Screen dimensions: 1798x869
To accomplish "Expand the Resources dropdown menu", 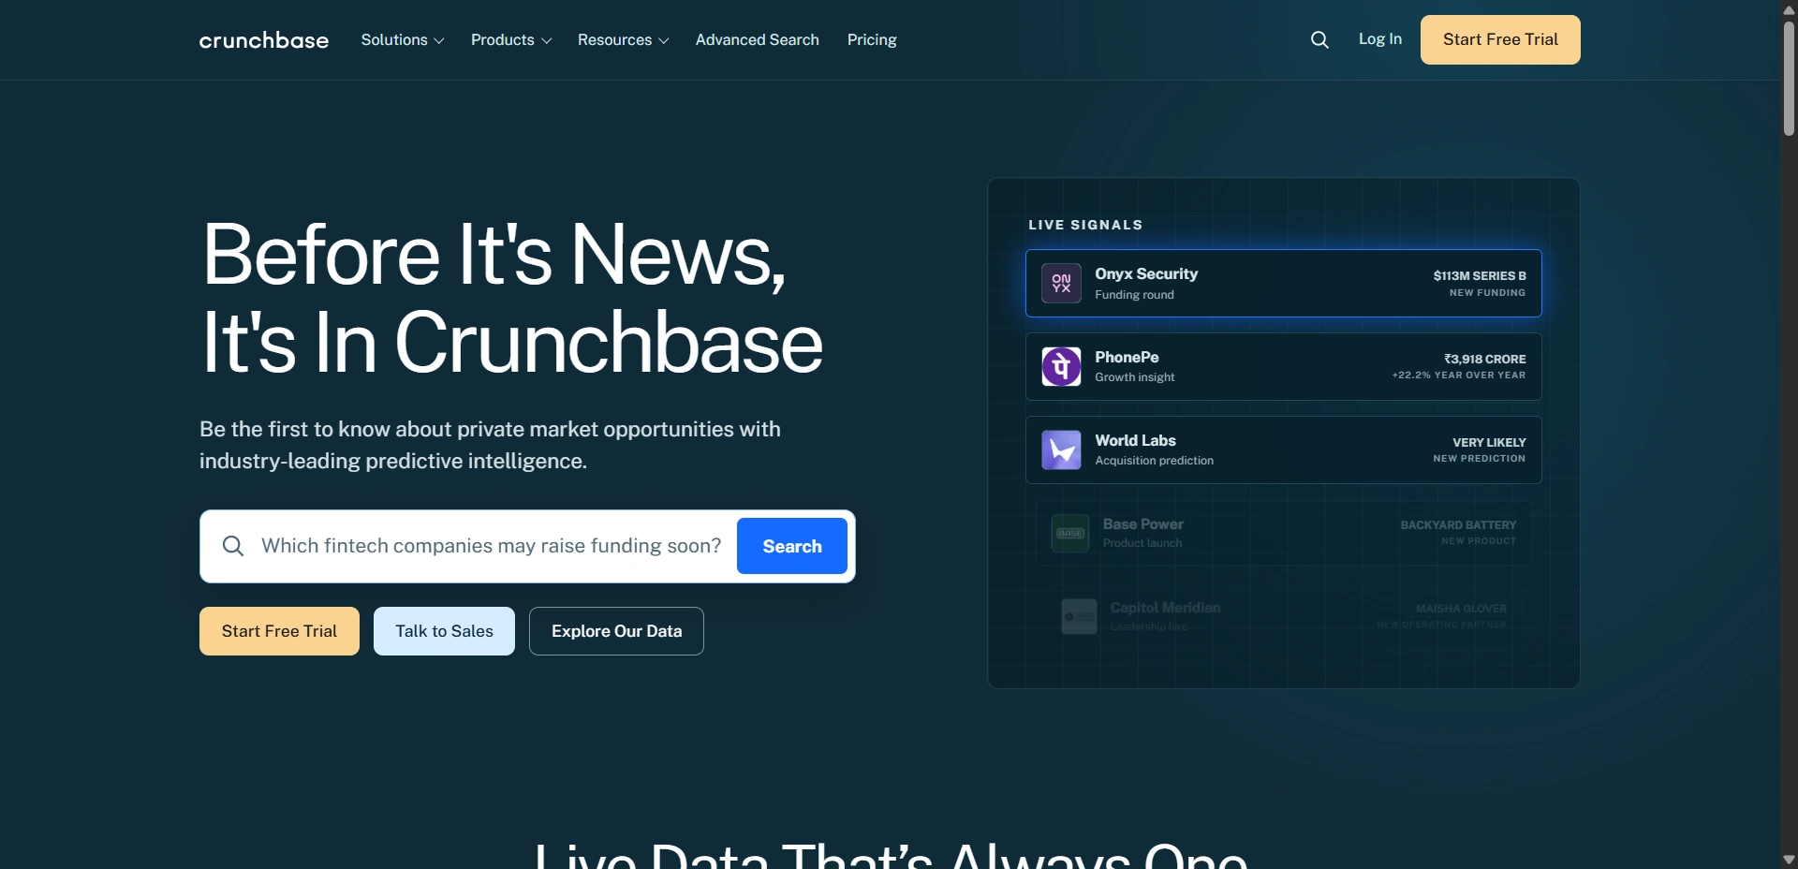I will tap(624, 39).
